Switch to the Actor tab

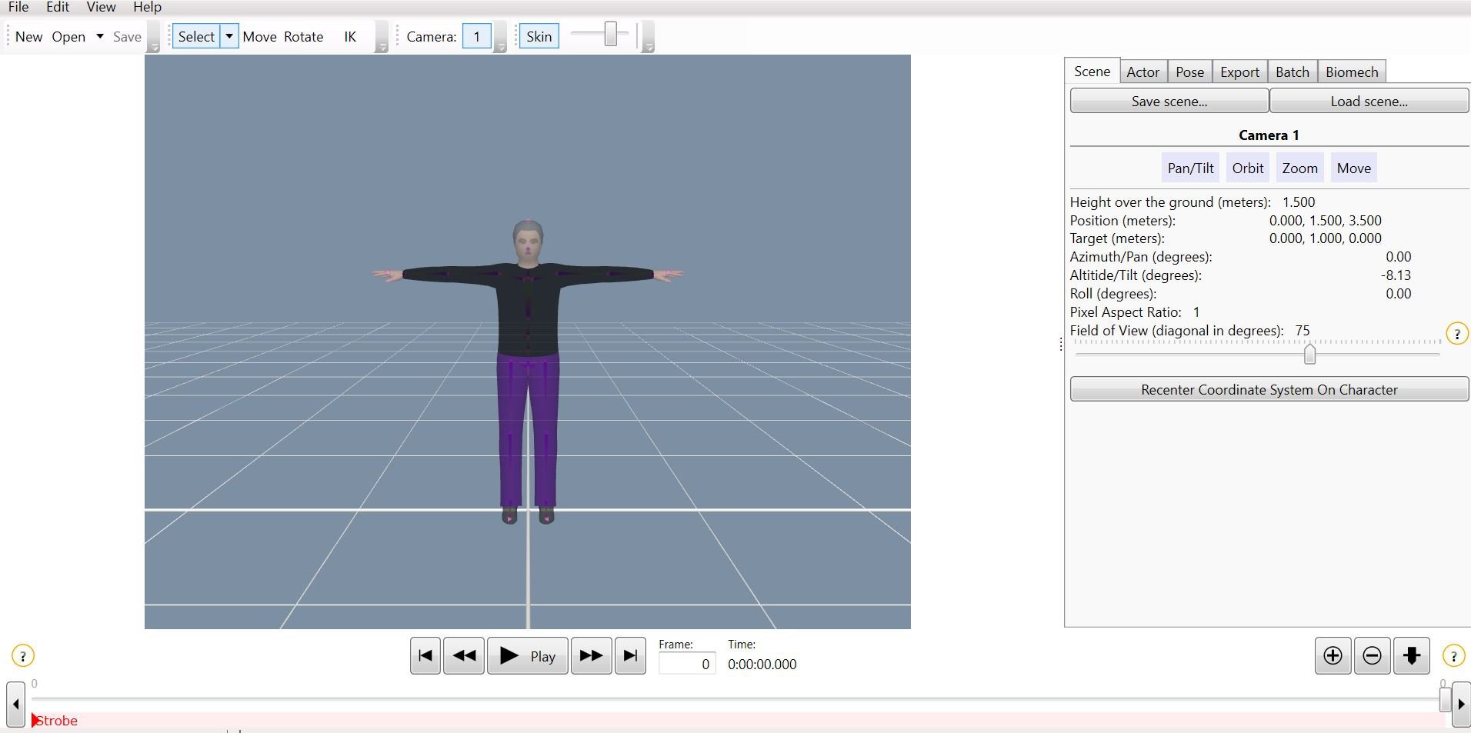click(1143, 72)
